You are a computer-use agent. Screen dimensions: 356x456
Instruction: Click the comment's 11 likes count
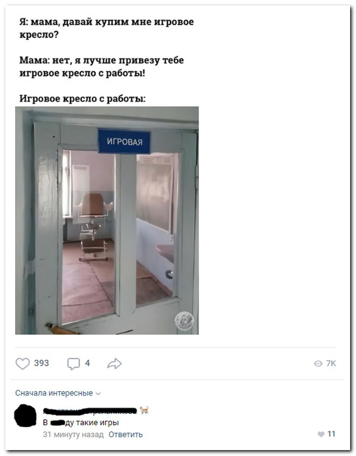tap(331, 434)
